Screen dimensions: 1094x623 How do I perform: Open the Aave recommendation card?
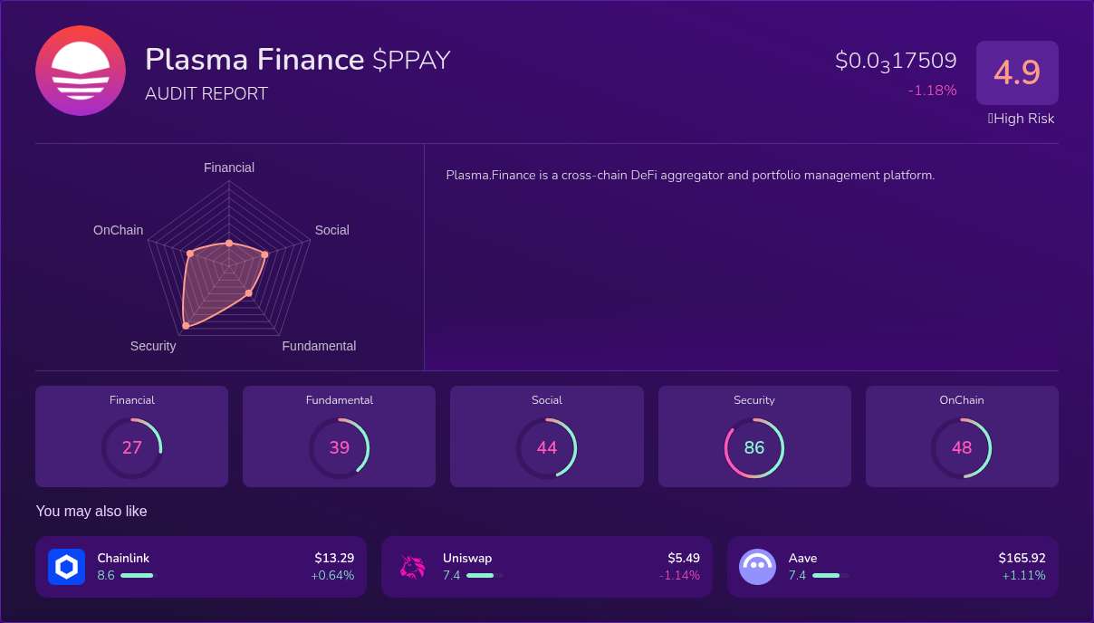pos(893,566)
